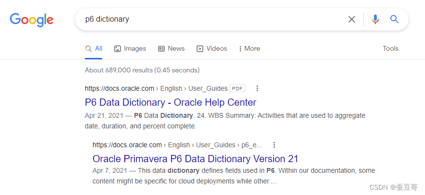Click the Google logo
Image resolution: width=425 pixels, height=195 pixels.
(x=31, y=20)
